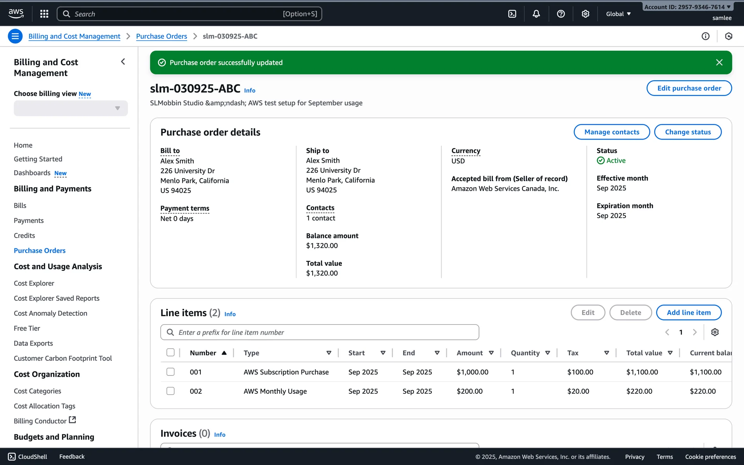The image size is (744, 465).
Task: Click the Edit purchase order button
Action: pyautogui.click(x=689, y=88)
